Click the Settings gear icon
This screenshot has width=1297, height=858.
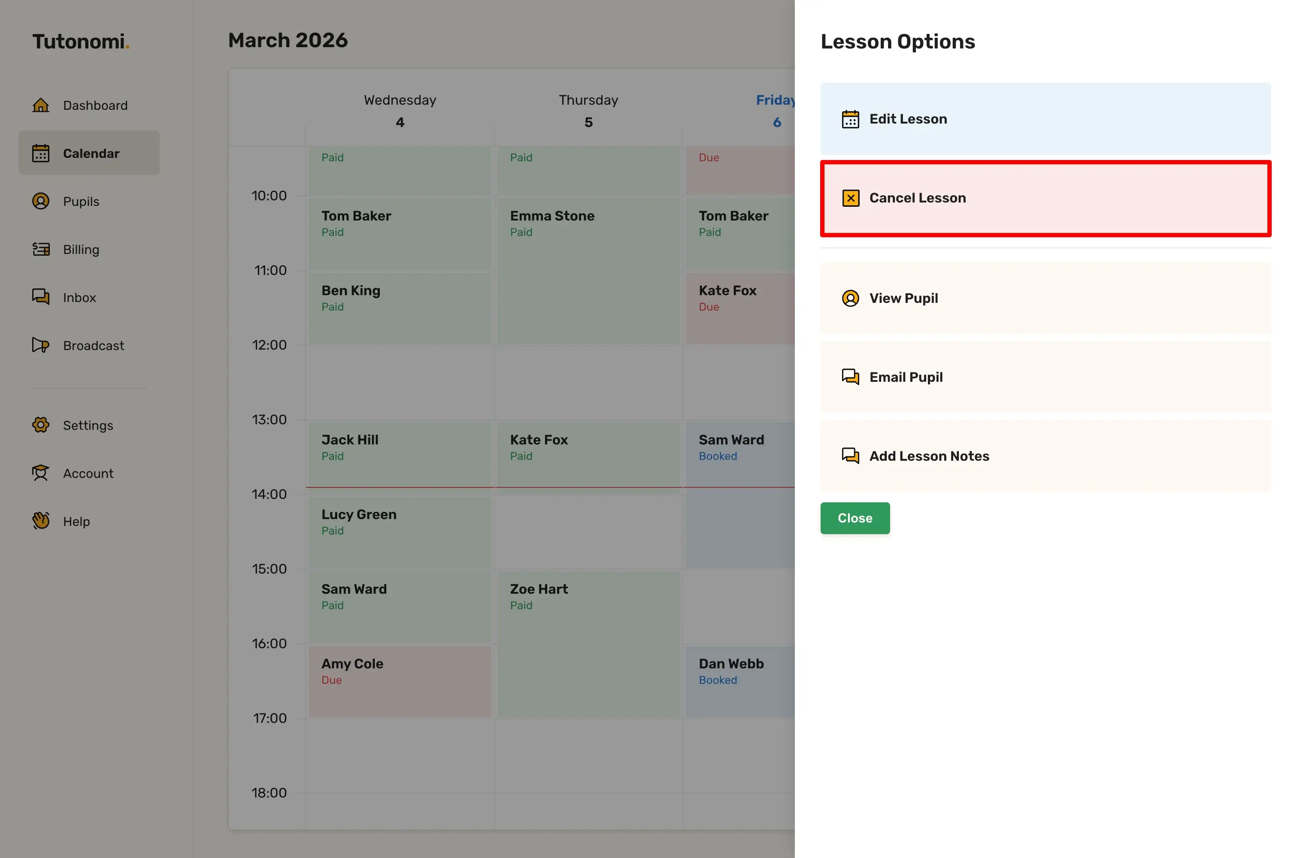[x=40, y=425]
